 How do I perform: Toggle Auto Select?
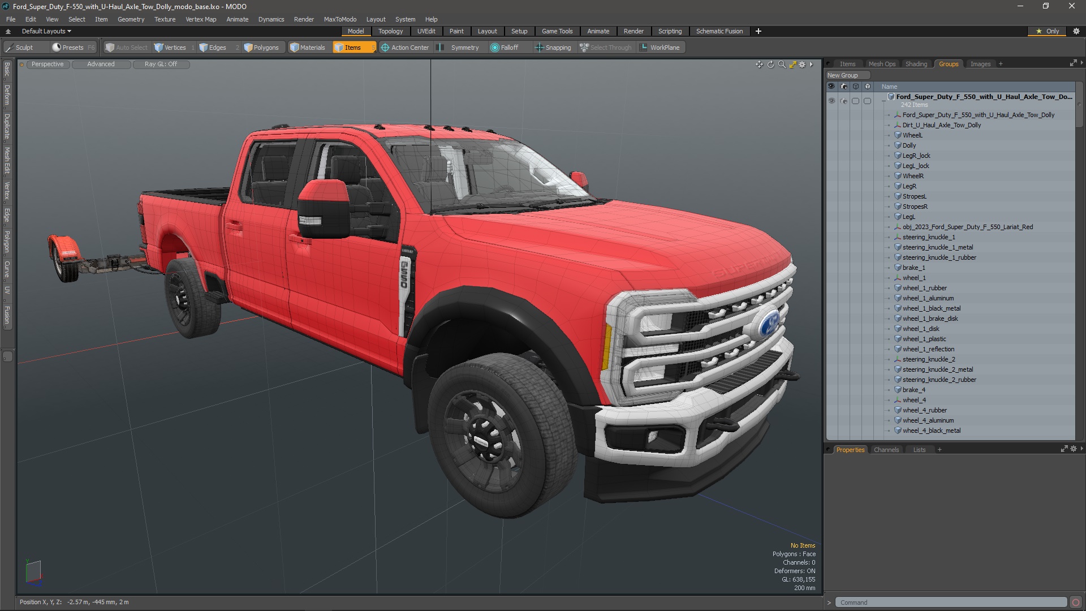point(126,48)
